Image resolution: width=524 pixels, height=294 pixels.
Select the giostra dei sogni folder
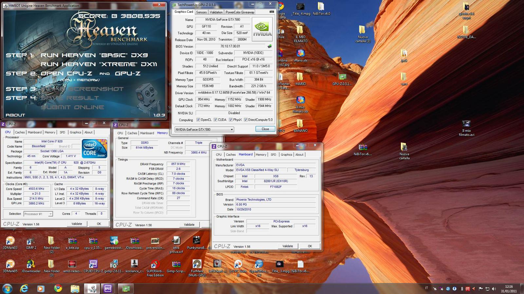coord(466,11)
